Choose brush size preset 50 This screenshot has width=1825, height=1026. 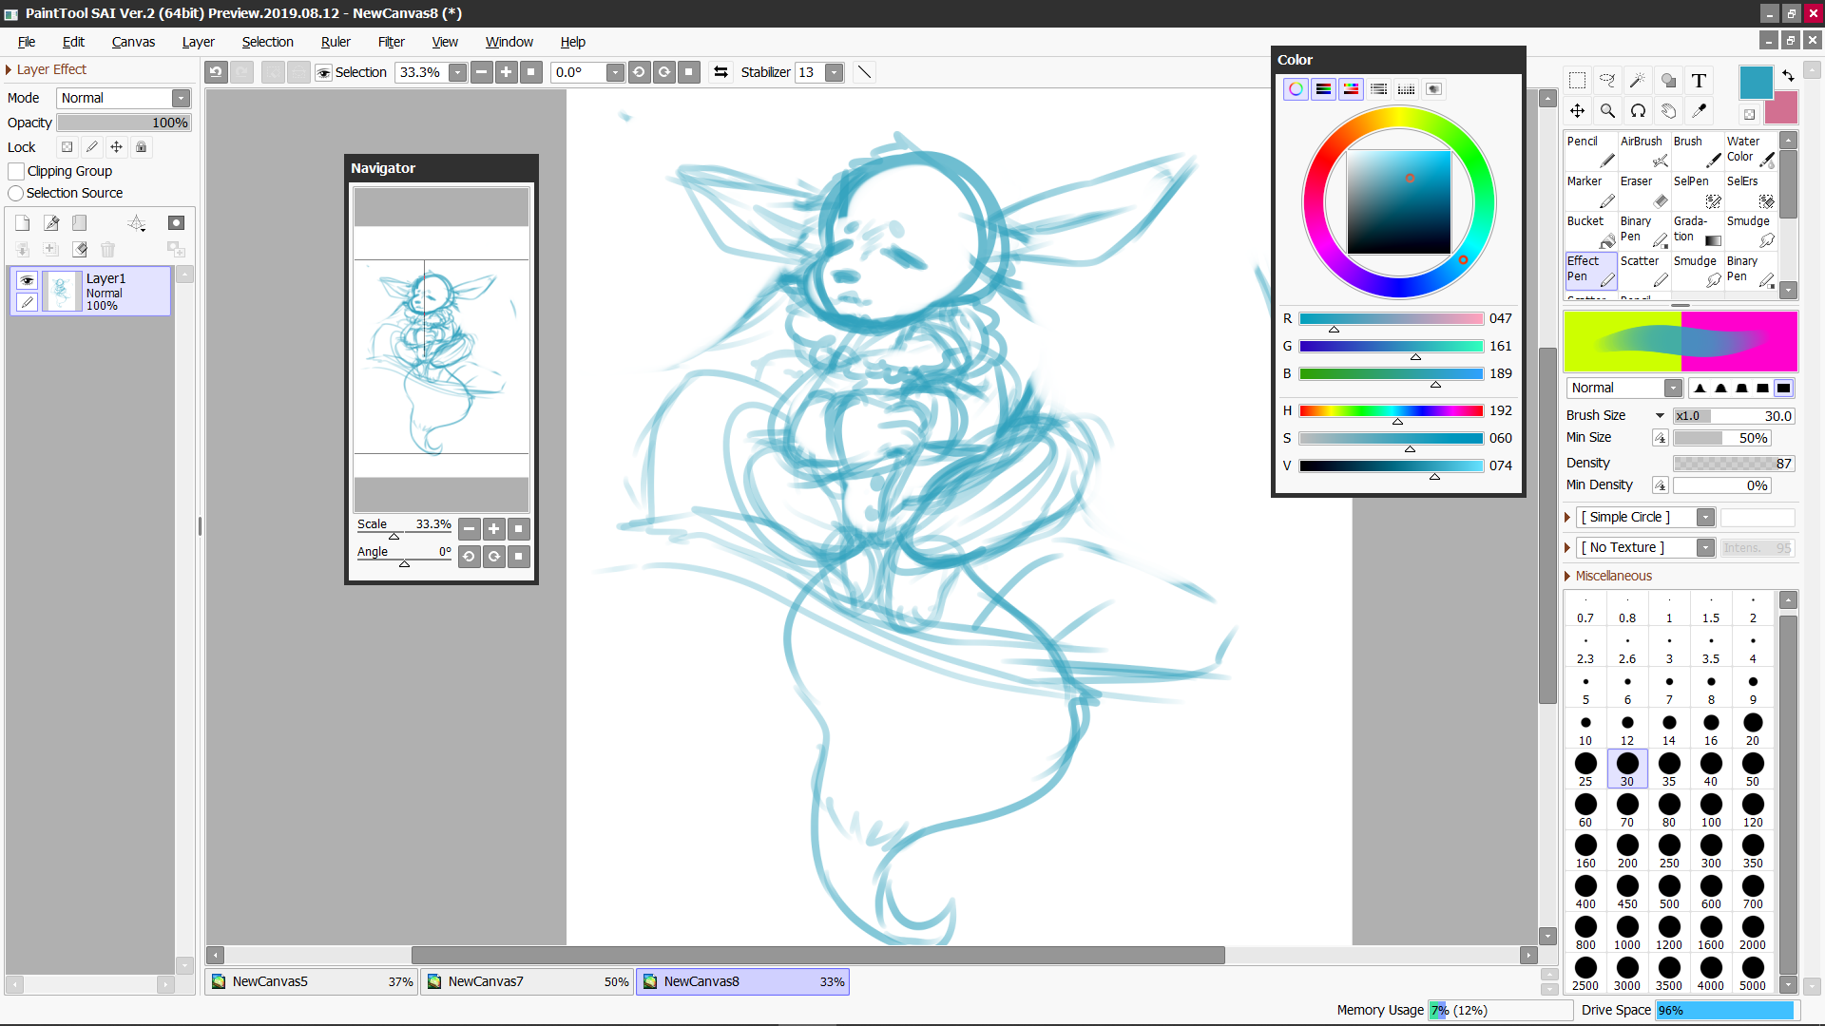click(x=1752, y=769)
